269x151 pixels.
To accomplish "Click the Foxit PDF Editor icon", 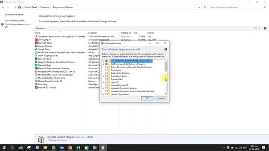I will (36, 43).
